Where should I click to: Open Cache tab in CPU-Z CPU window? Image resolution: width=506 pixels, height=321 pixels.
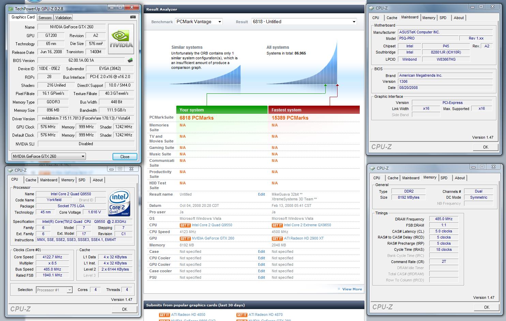(31, 180)
